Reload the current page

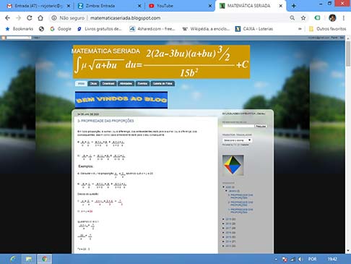coord(30,18)
